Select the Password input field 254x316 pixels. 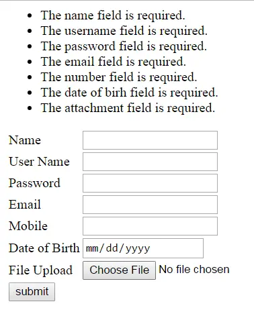(x=150, y=183)
